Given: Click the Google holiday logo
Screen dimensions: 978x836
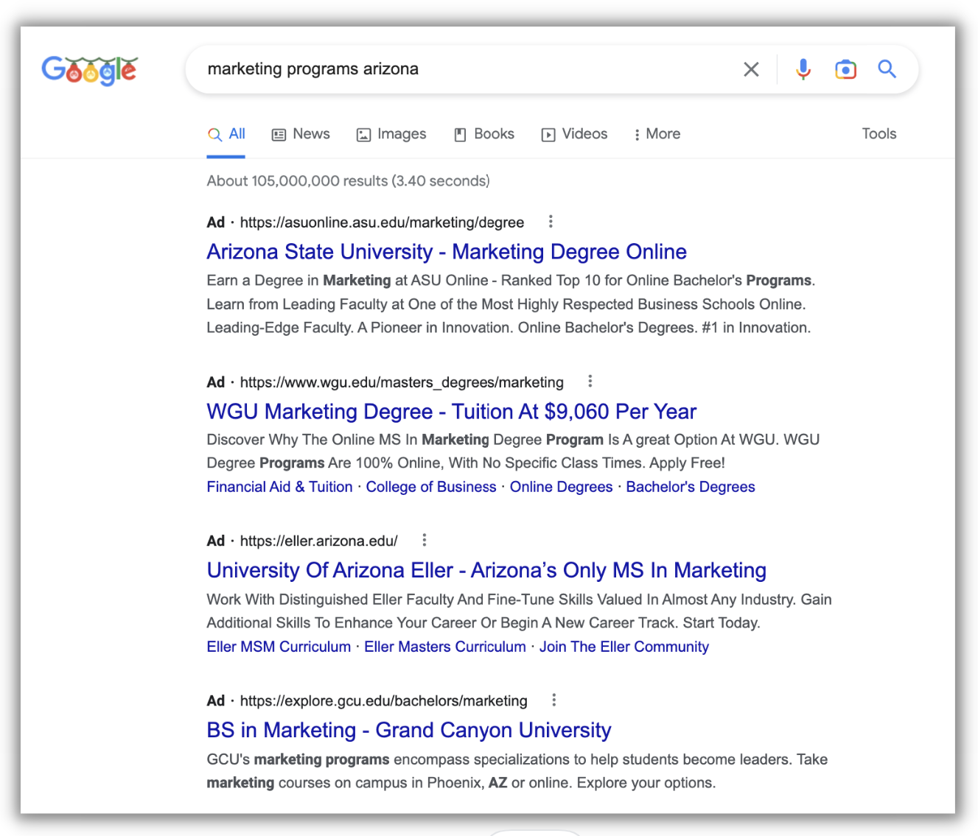Looking at the screenshot, I should click(89, 70).
